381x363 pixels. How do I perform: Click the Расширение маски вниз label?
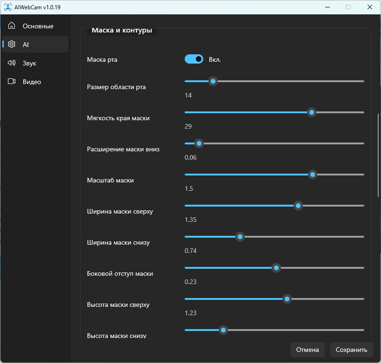click(123, 149)
